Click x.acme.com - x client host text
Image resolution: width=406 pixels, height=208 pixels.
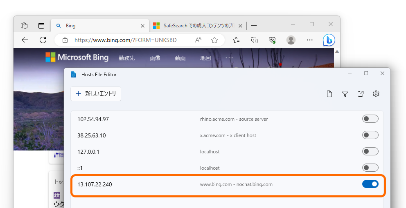coord(228,135)
